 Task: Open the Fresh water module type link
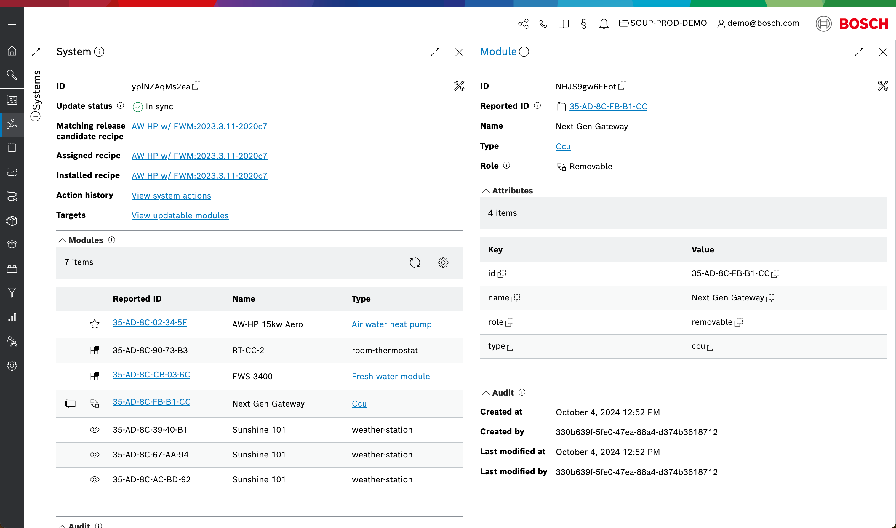tap(391, 377)
